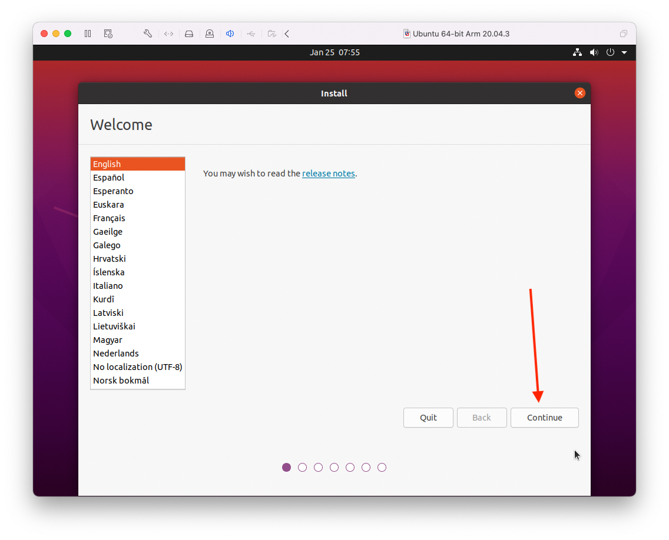
Task: Open the Jan 25 clock menu
Action: click(x=334, y=52)
